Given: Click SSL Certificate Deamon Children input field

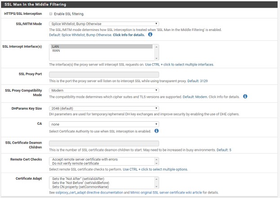Looking at the screenshot, I should pos(104,143).
